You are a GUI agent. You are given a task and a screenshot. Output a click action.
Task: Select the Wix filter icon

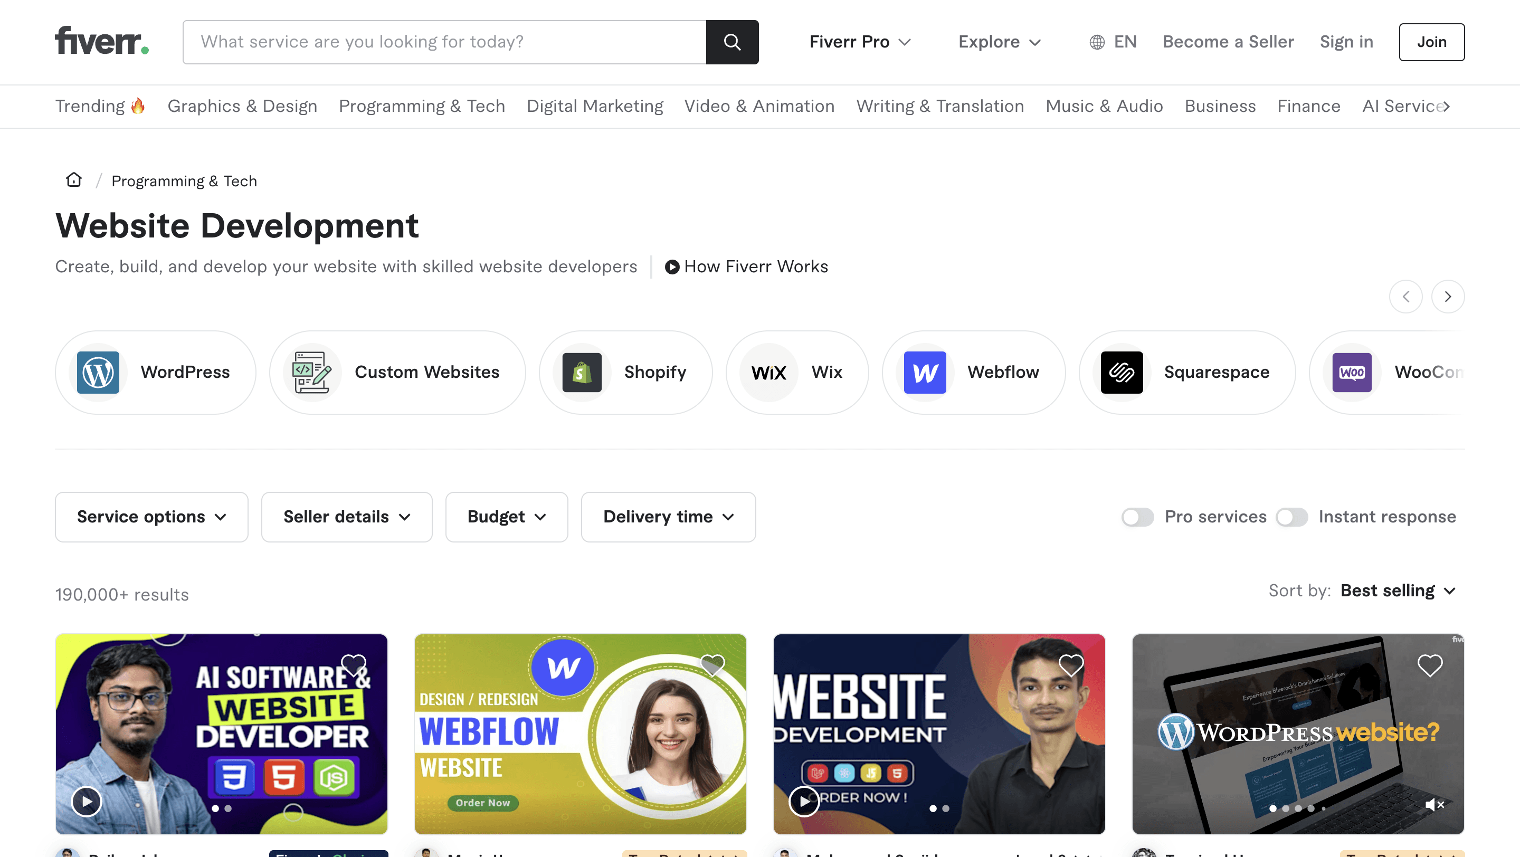pyautogui.click(x=768, y=372)
